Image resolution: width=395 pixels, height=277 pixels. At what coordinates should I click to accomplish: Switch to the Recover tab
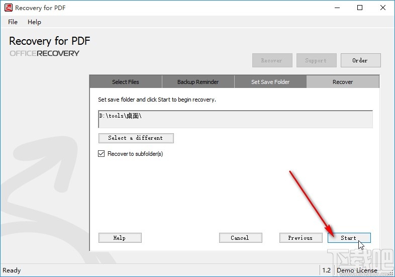pos(343,81)
